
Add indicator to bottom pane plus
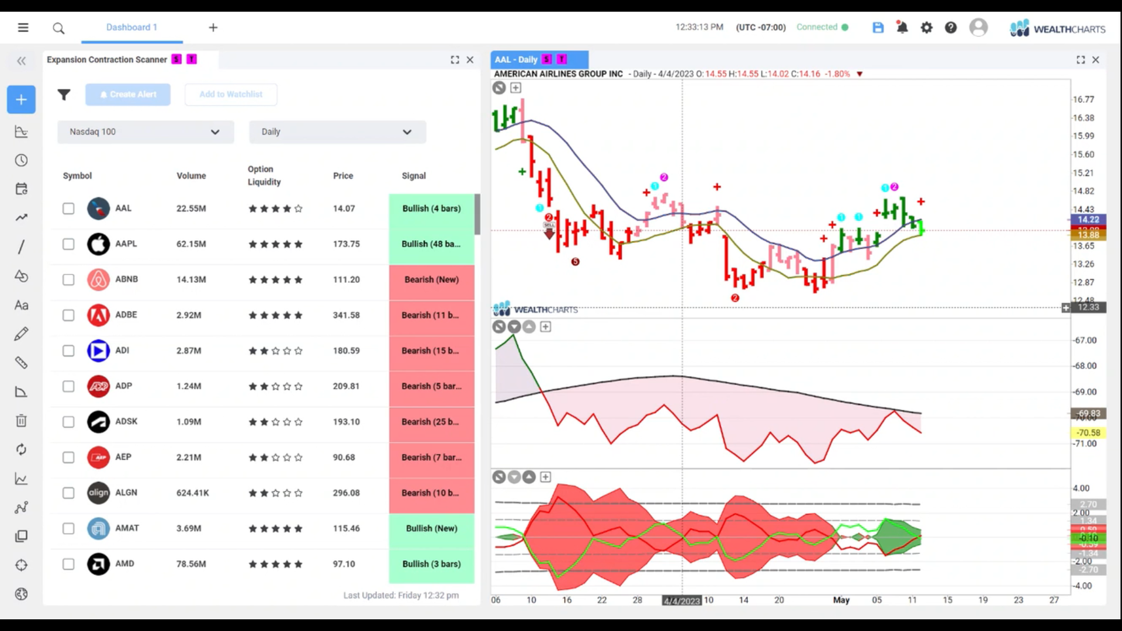(x=545, y=477)
